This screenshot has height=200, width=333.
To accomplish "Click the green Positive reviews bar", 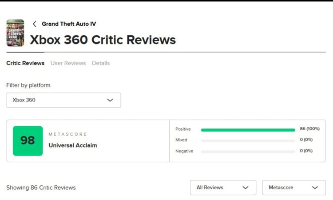I will (x=248, y=130).
